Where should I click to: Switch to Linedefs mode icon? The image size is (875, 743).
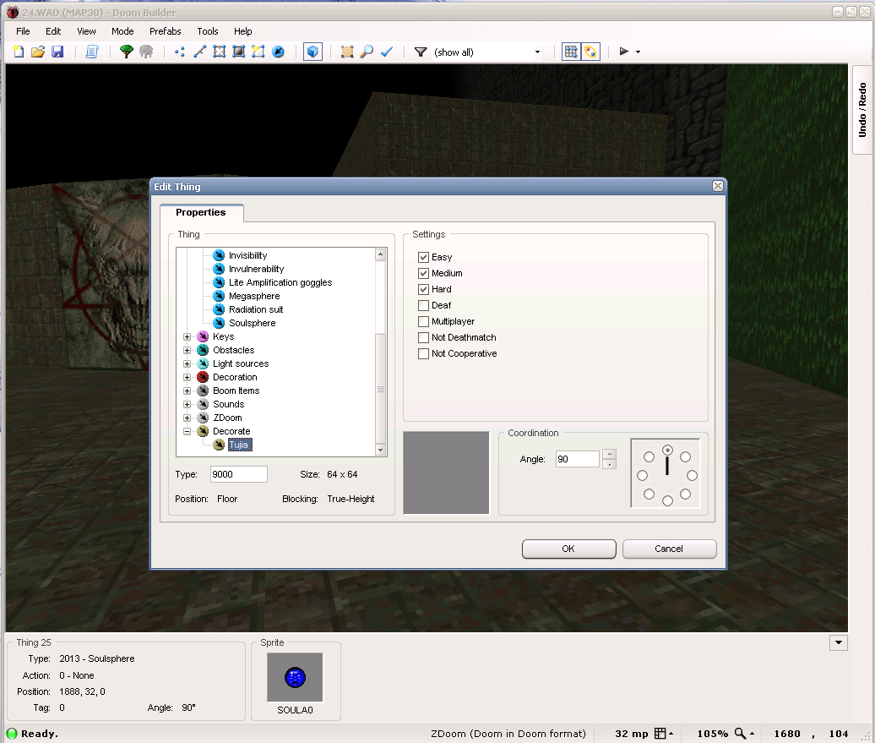click(199, 52)
